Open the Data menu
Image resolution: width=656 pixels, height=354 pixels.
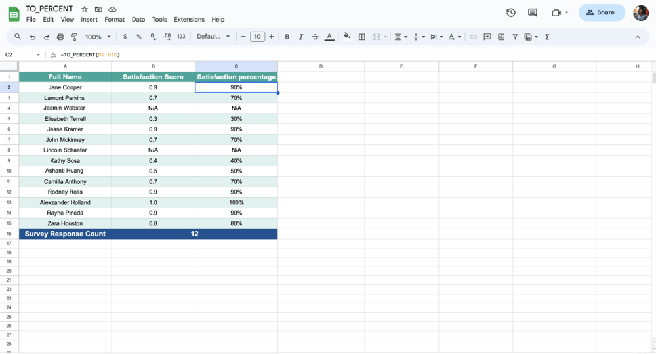pos(138,20)
